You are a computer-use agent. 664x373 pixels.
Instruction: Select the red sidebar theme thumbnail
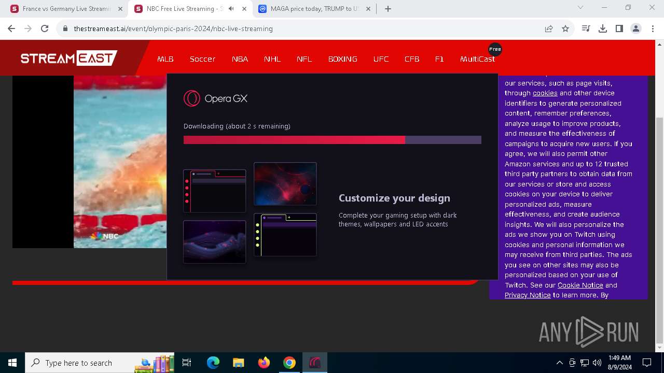pyautogui.click(x=214, y=191)
